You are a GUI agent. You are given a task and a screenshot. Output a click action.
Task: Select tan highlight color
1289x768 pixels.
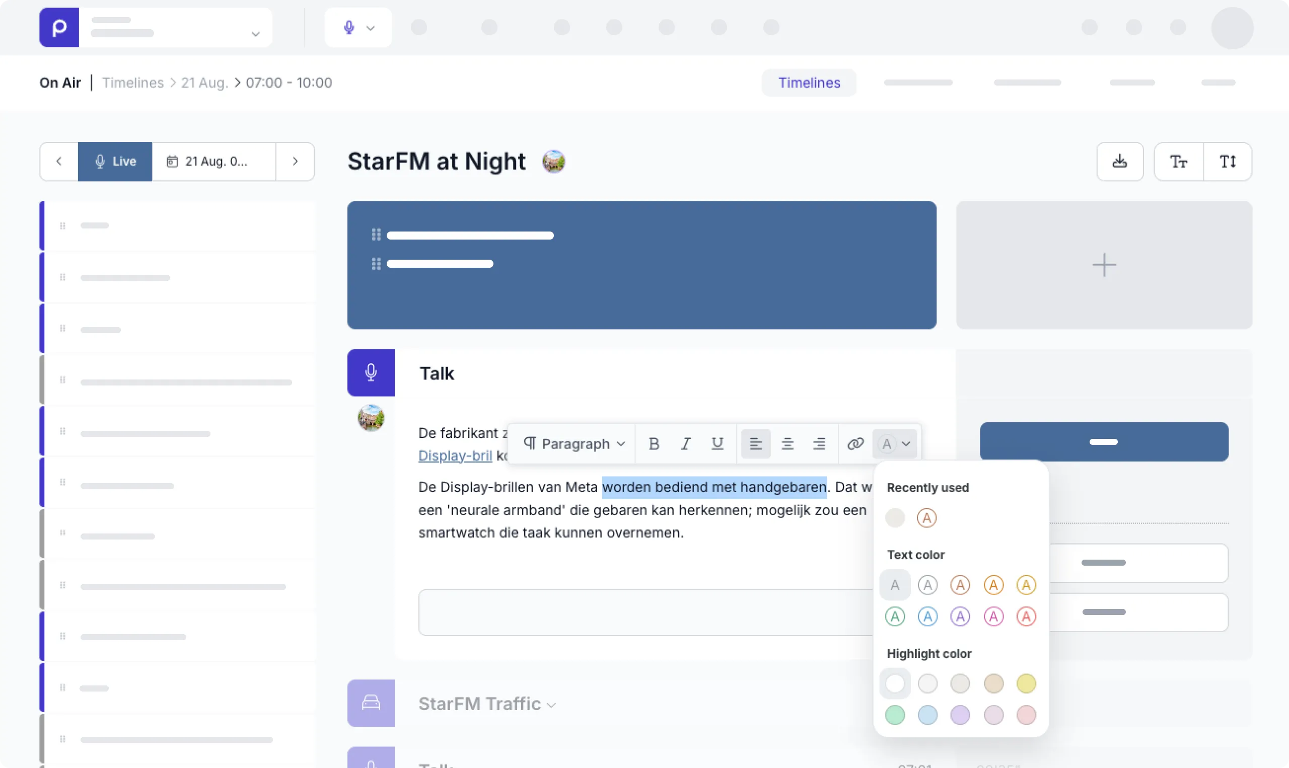pos(993,683)
